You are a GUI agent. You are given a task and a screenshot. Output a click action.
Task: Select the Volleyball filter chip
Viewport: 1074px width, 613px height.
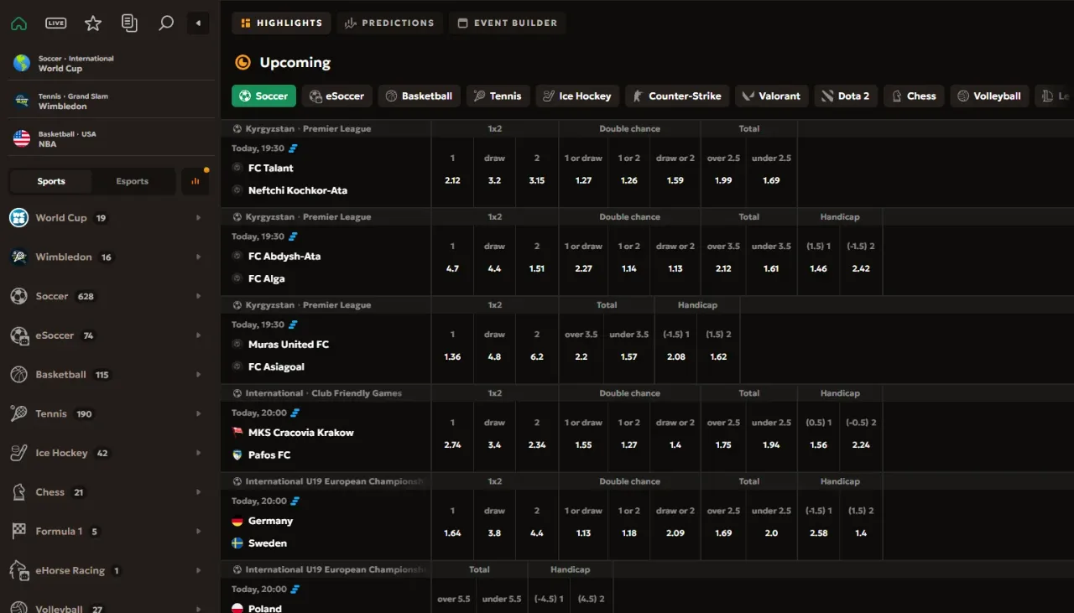[x=989, y=96]
